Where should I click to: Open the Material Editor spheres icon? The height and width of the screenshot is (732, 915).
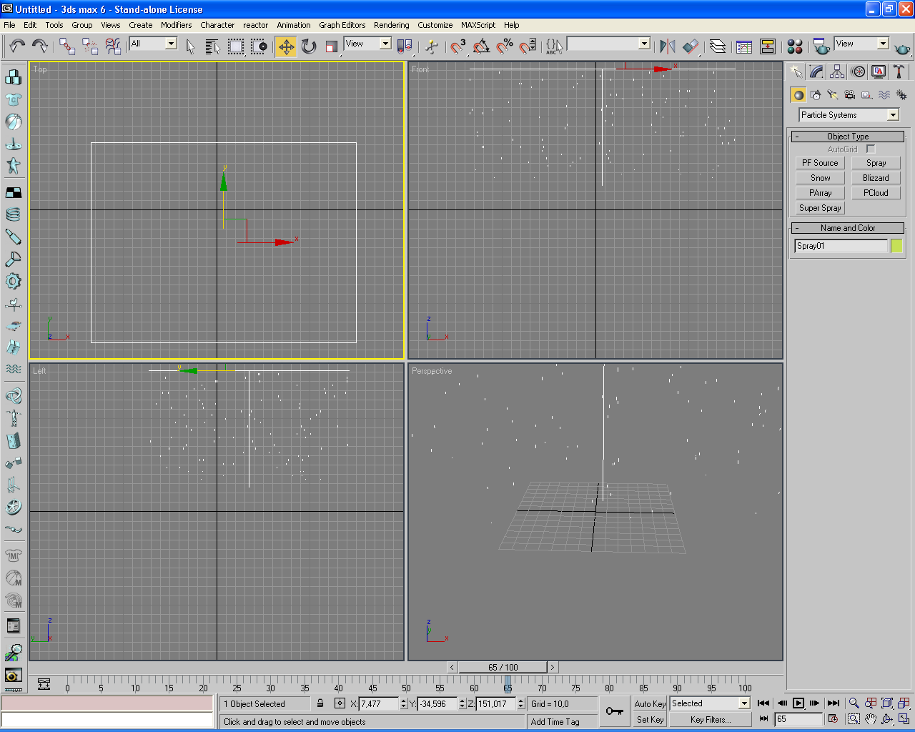pos(794,46)
